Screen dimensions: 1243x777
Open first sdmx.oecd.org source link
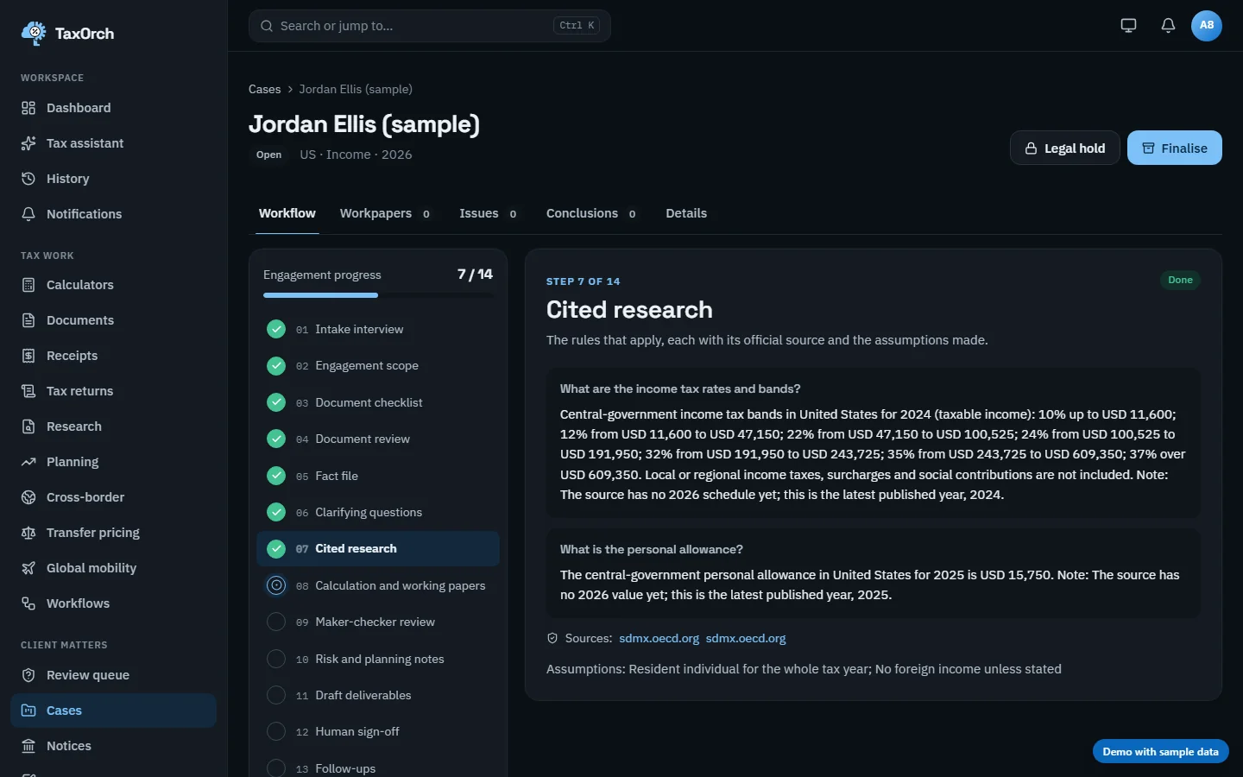(659, 639)
